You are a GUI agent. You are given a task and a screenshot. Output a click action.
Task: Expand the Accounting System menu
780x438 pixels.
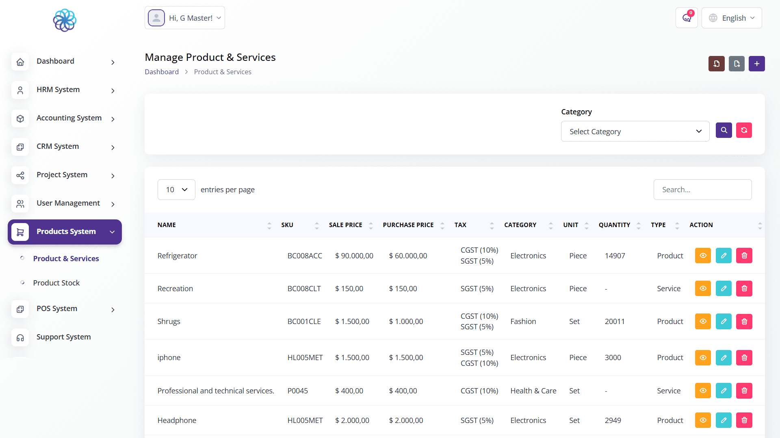[69, 118]
